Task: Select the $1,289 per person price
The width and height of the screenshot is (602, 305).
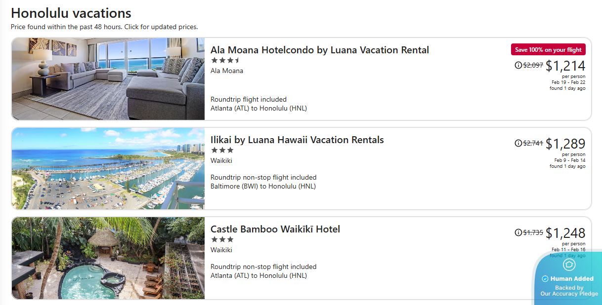Action: pos(565,144)
